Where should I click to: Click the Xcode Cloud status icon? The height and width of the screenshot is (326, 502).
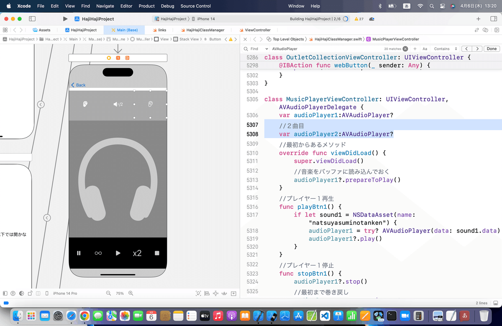coord(372,19)
